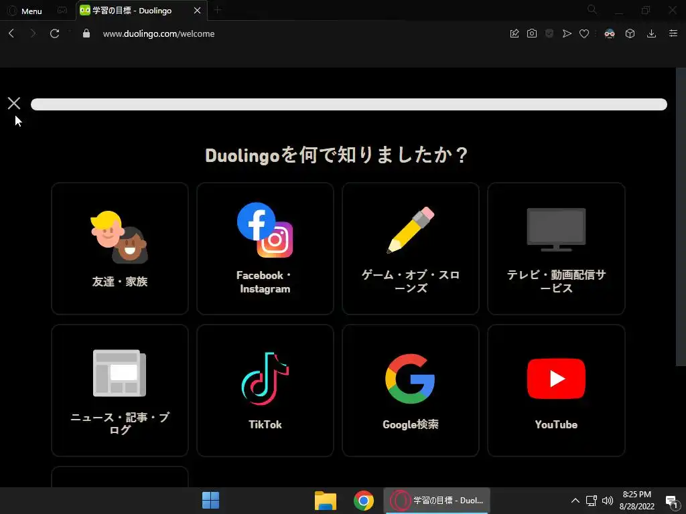Open the extensions cube icon

pyautogui.click(x=630, y=33)
